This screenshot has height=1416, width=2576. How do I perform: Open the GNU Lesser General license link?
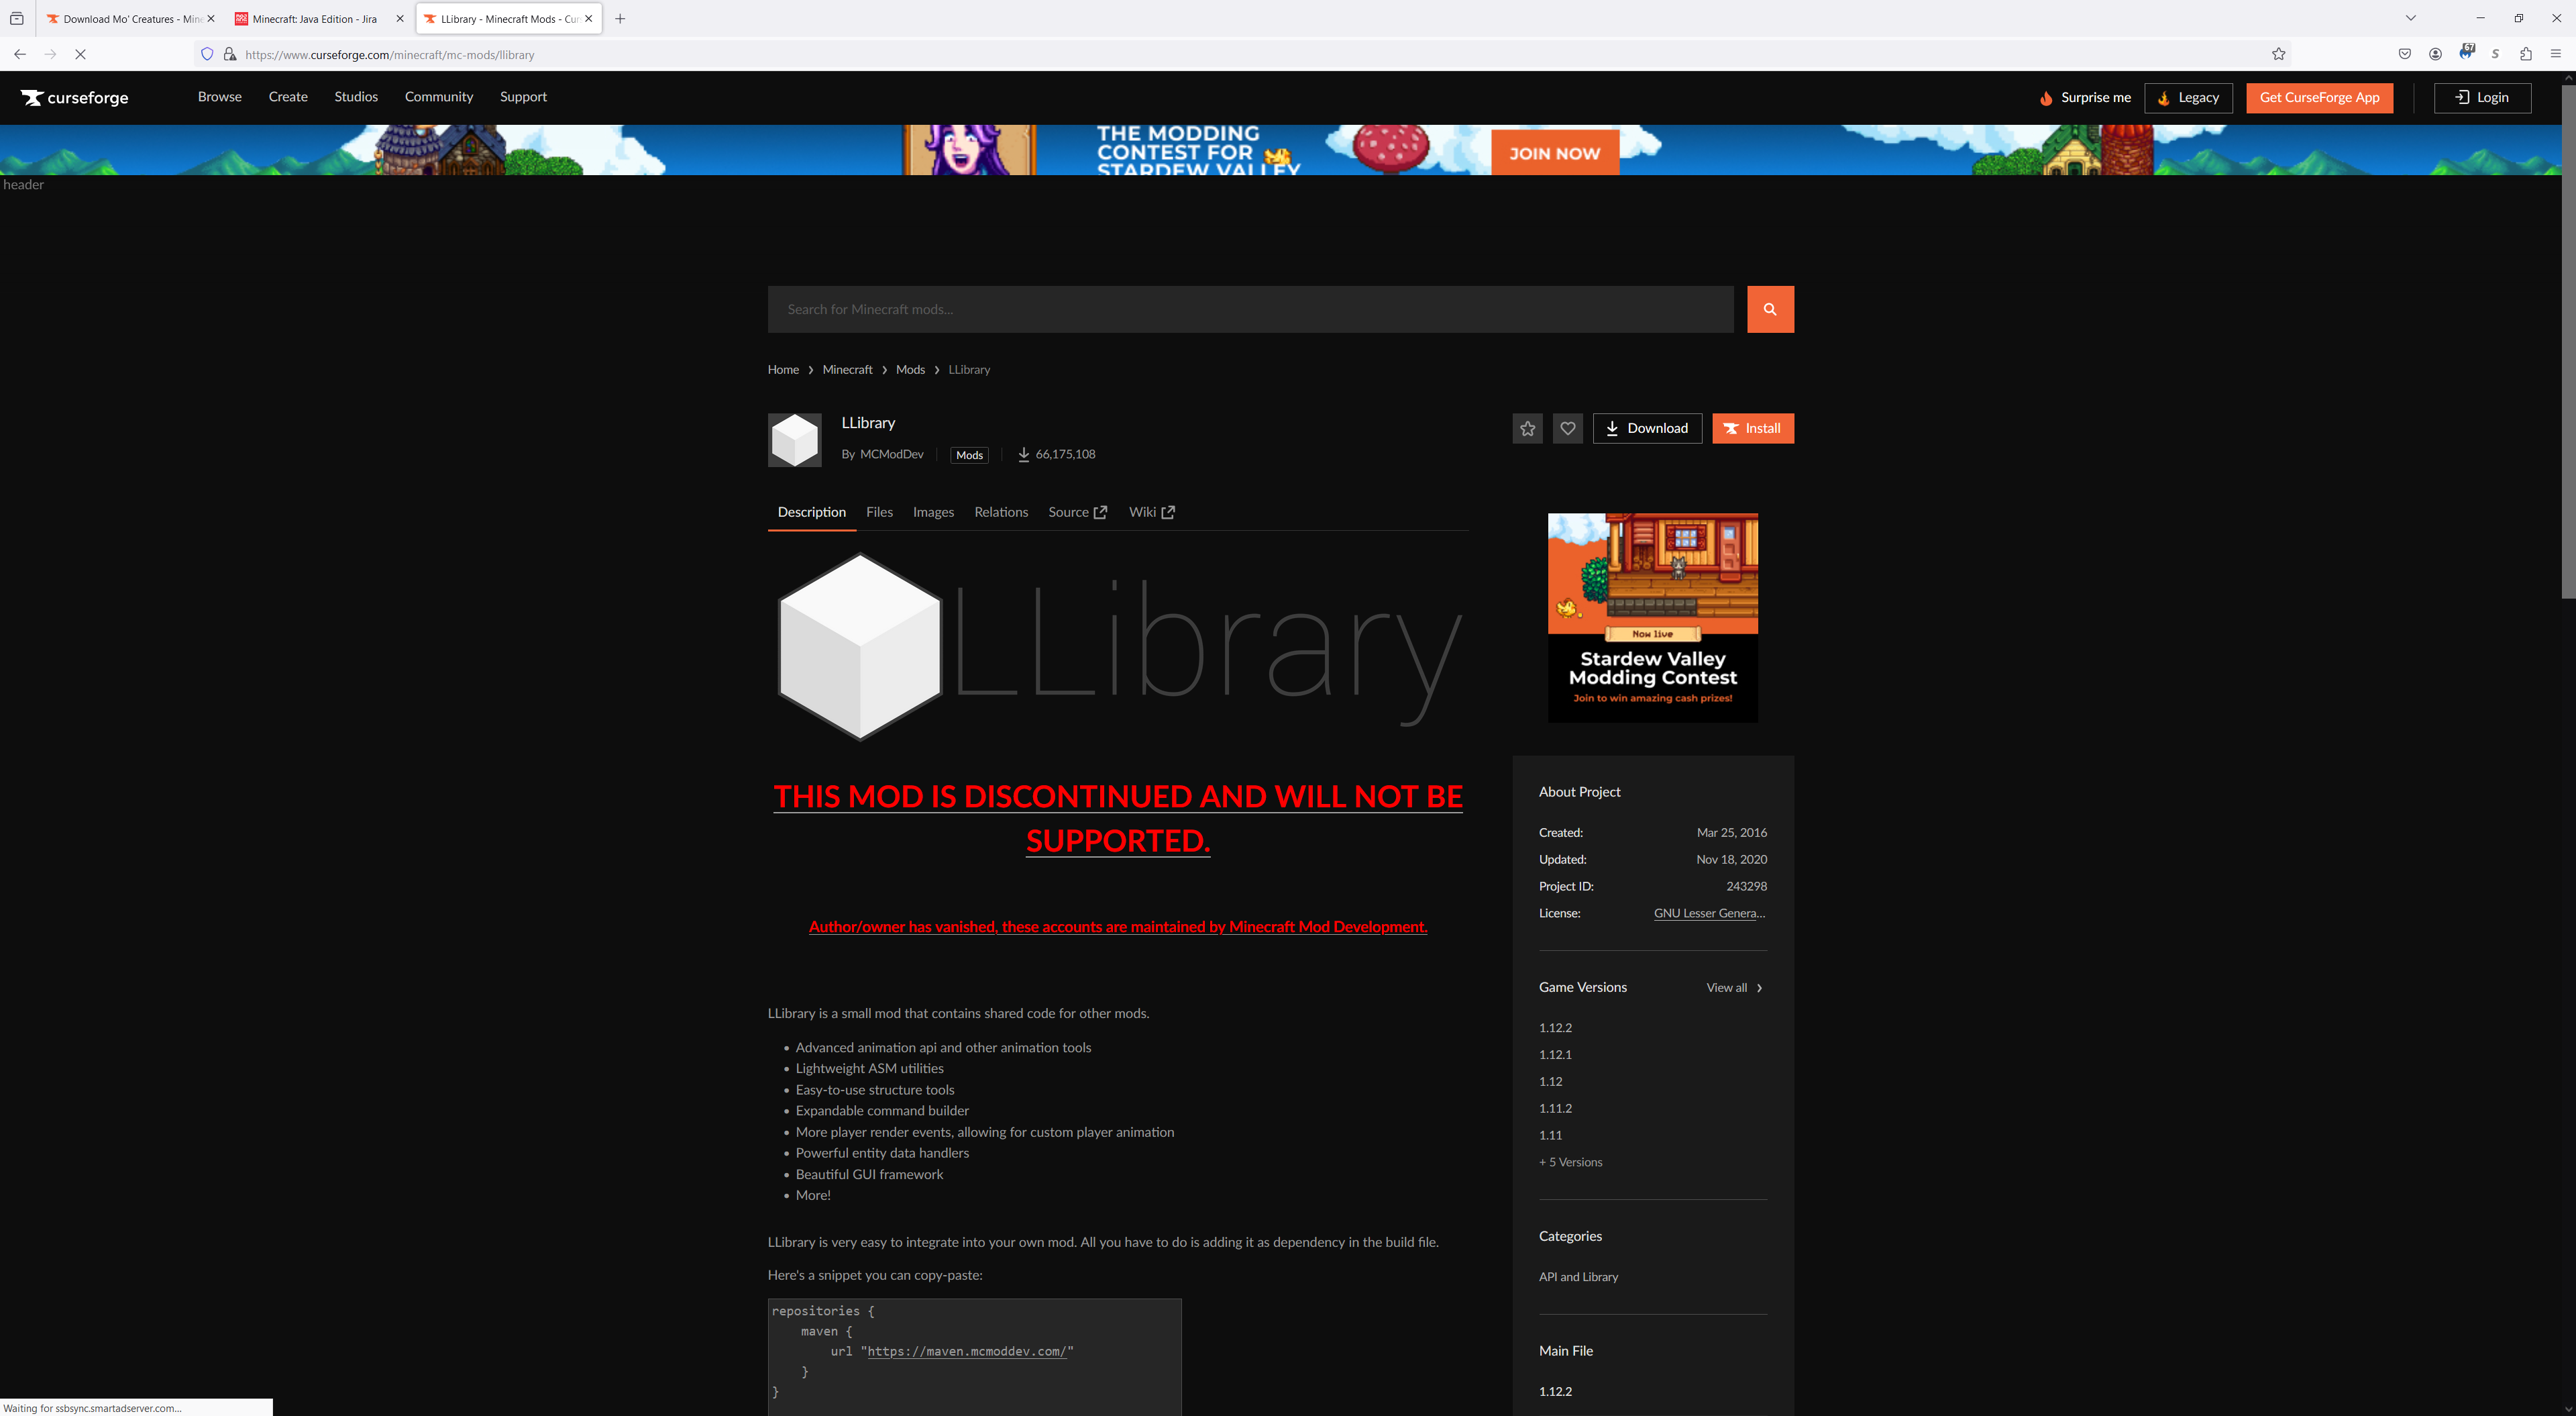click(x=1709, y=913)
